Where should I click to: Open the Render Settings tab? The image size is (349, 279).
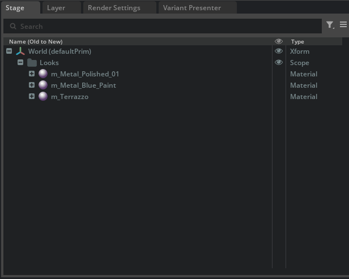(114, 8)
